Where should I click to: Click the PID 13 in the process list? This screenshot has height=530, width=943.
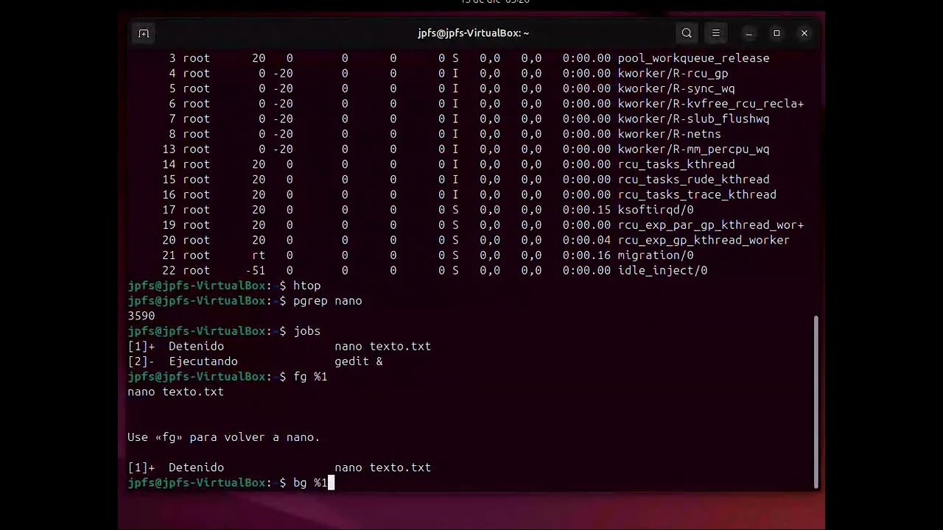169,149
